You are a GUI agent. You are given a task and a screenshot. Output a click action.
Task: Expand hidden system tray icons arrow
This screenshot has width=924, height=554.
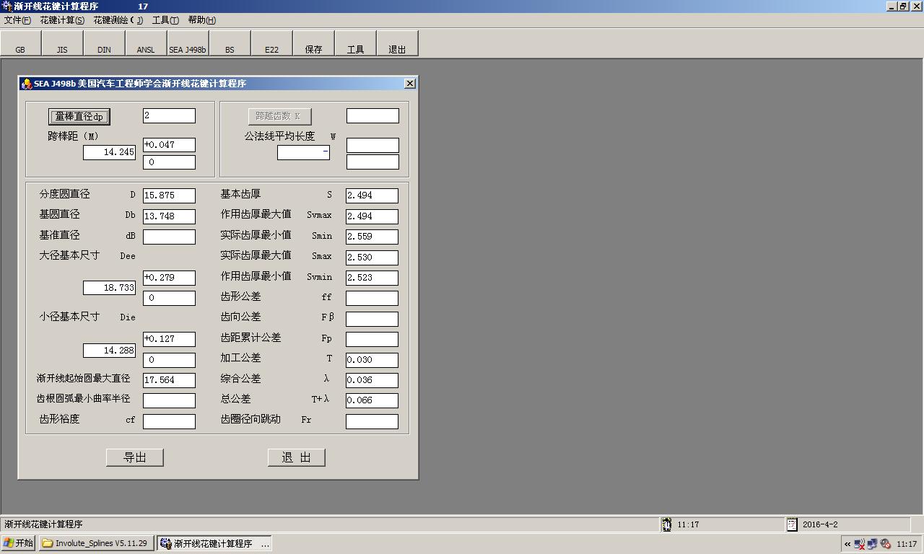coord(847,544)
